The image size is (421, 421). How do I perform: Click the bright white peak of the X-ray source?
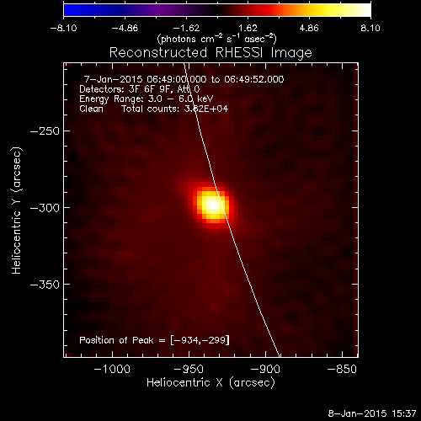(213, 205)
